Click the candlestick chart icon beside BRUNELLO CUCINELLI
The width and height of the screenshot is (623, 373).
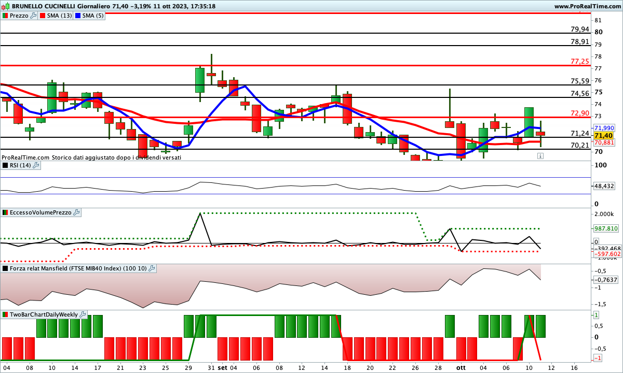point(6,6)
